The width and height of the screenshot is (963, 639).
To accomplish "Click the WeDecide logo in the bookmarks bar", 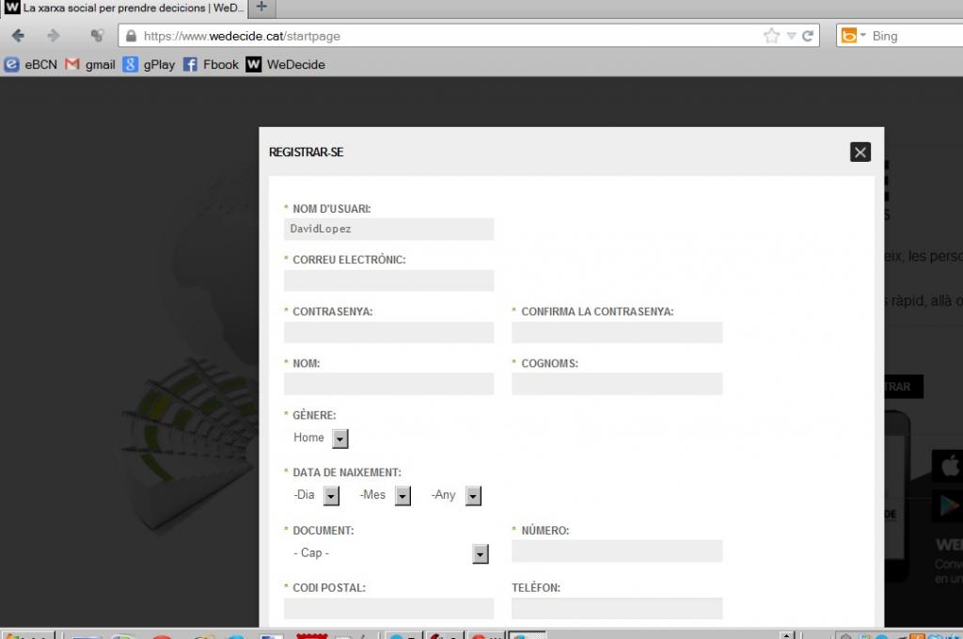I will click(x=254, y=65).
